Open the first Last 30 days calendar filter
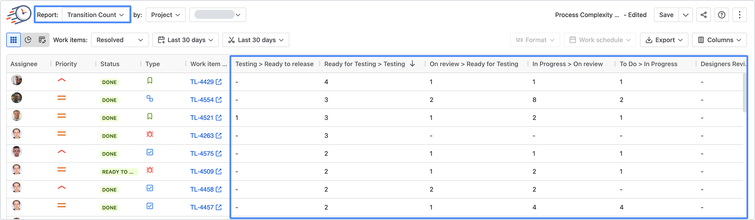Image resolution: width=755 pixels, height=220 pixels. (186, 40)
